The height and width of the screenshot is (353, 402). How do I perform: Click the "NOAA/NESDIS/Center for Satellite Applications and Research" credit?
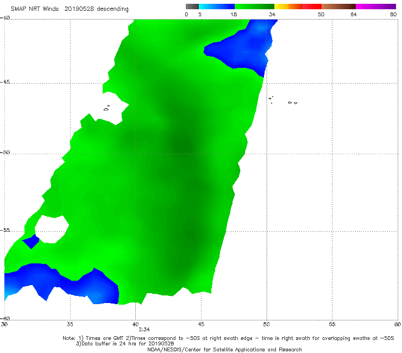tap(224, 350)
